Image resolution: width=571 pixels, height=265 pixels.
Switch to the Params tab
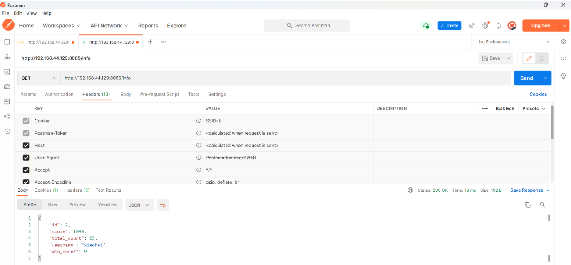[28, 95]
